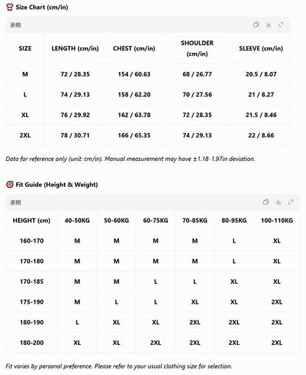This screenshot has width=306, height=375.
Task: Click the 100-110KG column header
Action: (x=277, y=221)
